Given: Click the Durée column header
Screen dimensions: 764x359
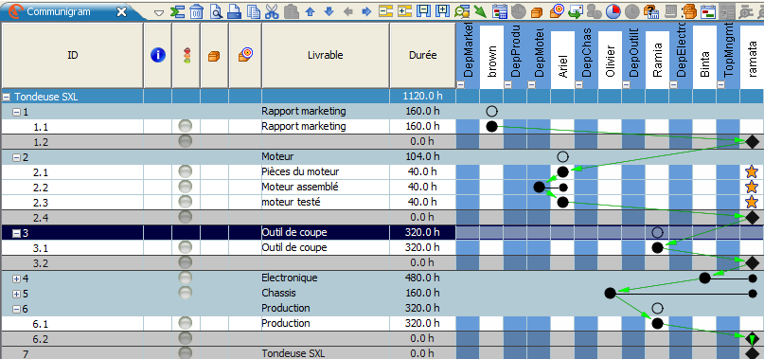Looking at the screenshot, I should (x=422, y=56).
